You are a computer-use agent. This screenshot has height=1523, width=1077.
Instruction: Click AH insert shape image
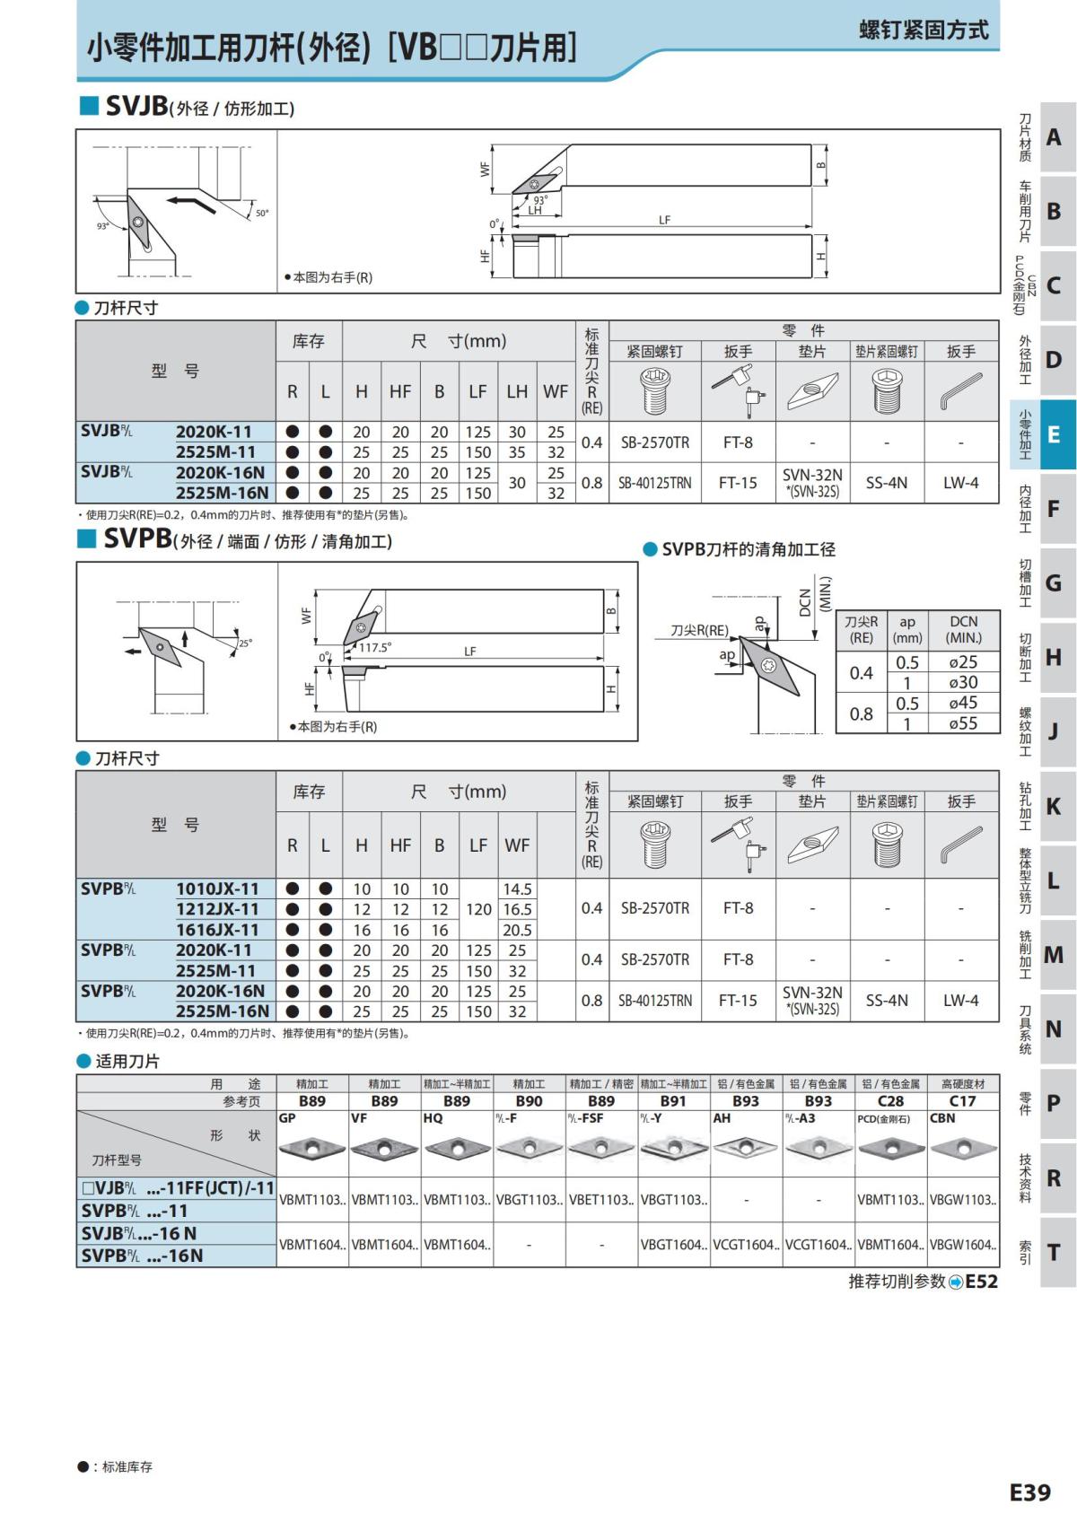pos(746,1147)
